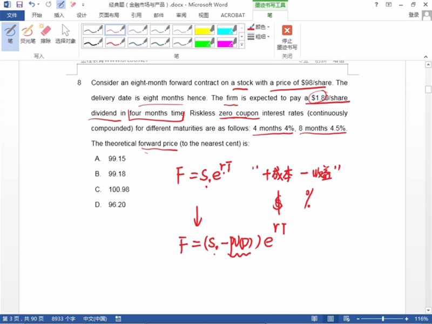Viewport: 432px width, 324px height.
Task: Switch to the References (引用) tab
Action: click(137, 15)
